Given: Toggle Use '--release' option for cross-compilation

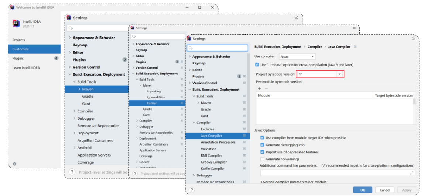Looking at the screenshot, I should point(257,65).
